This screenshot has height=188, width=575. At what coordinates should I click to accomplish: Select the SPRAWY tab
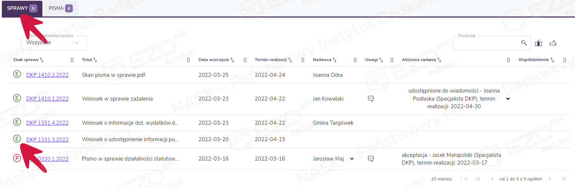[x=22, y=8]
